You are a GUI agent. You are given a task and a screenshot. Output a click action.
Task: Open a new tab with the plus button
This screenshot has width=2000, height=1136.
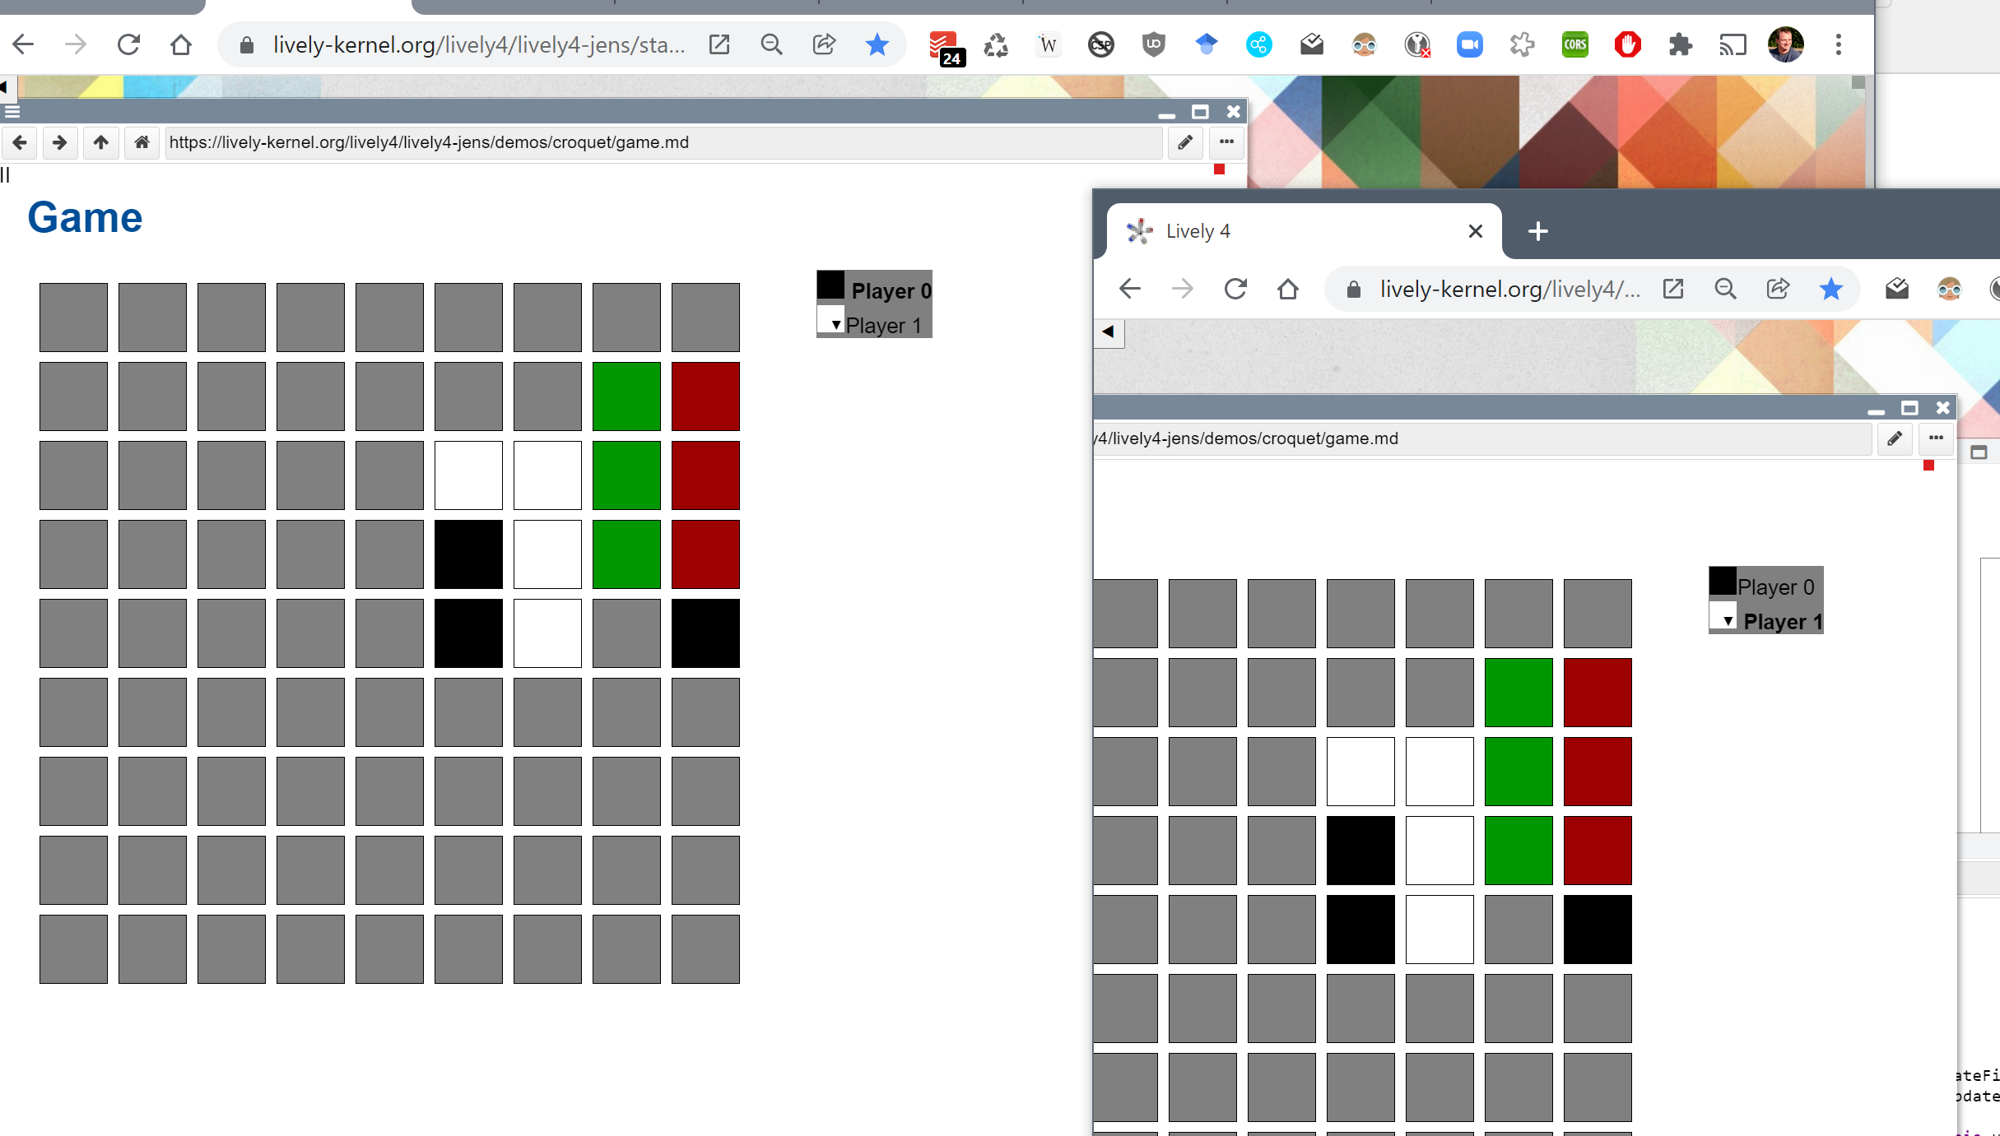[x=1537, y=231]
